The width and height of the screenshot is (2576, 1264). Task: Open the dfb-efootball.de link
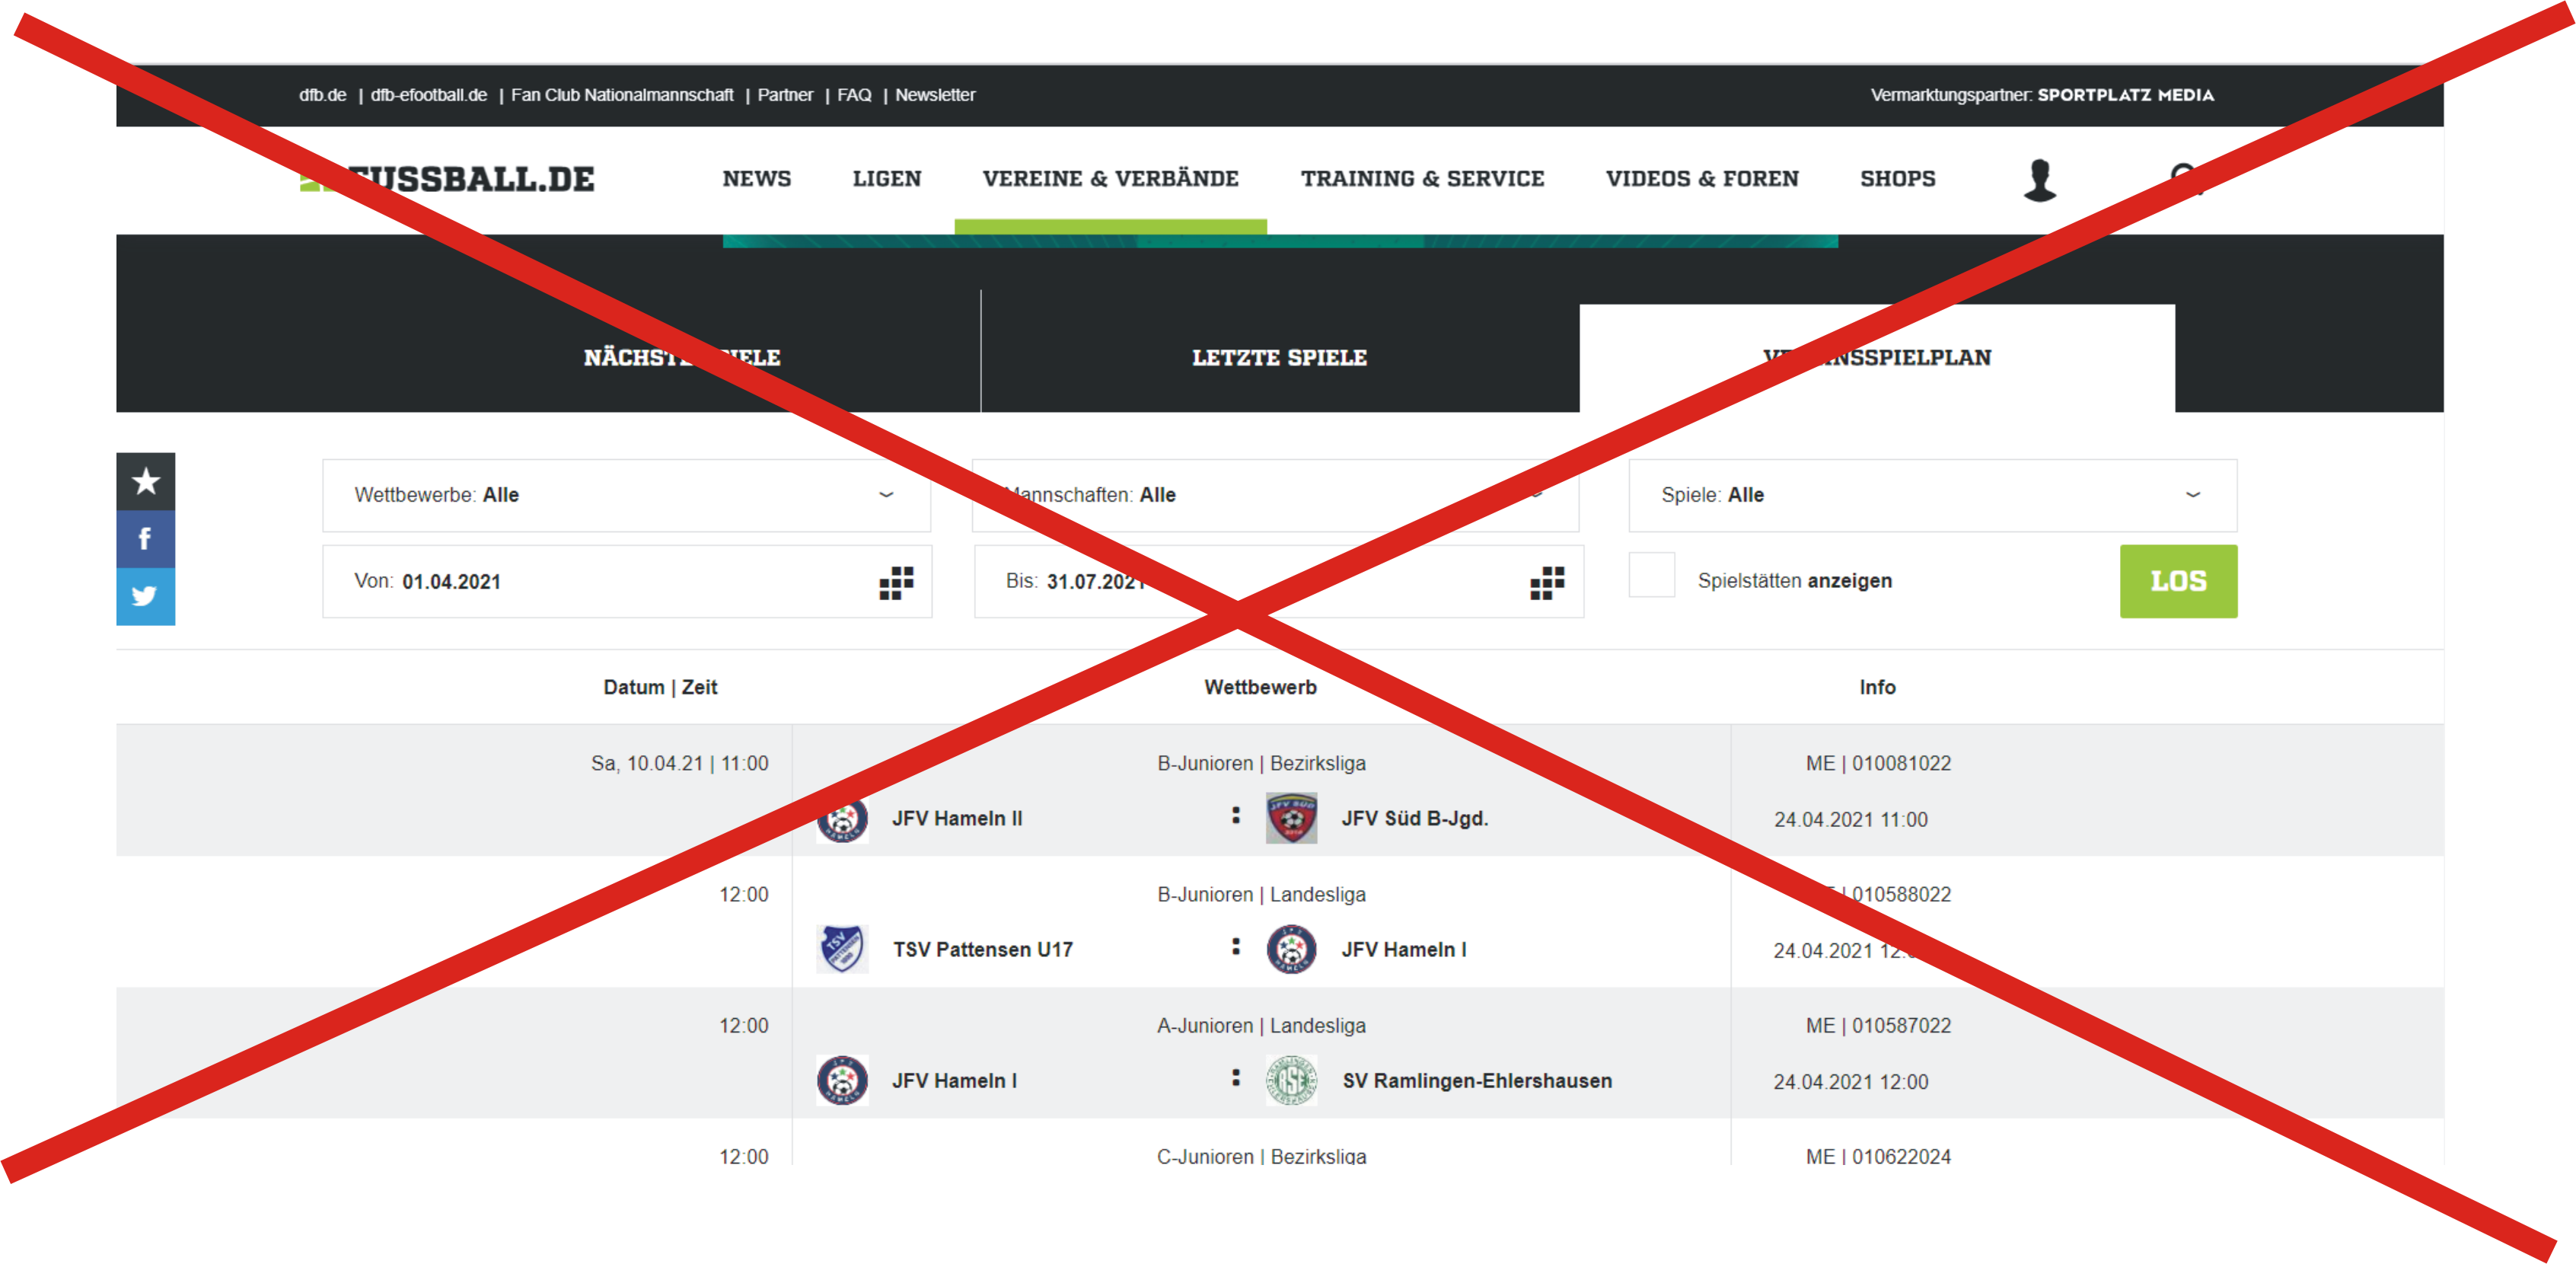tap(428, 95)
